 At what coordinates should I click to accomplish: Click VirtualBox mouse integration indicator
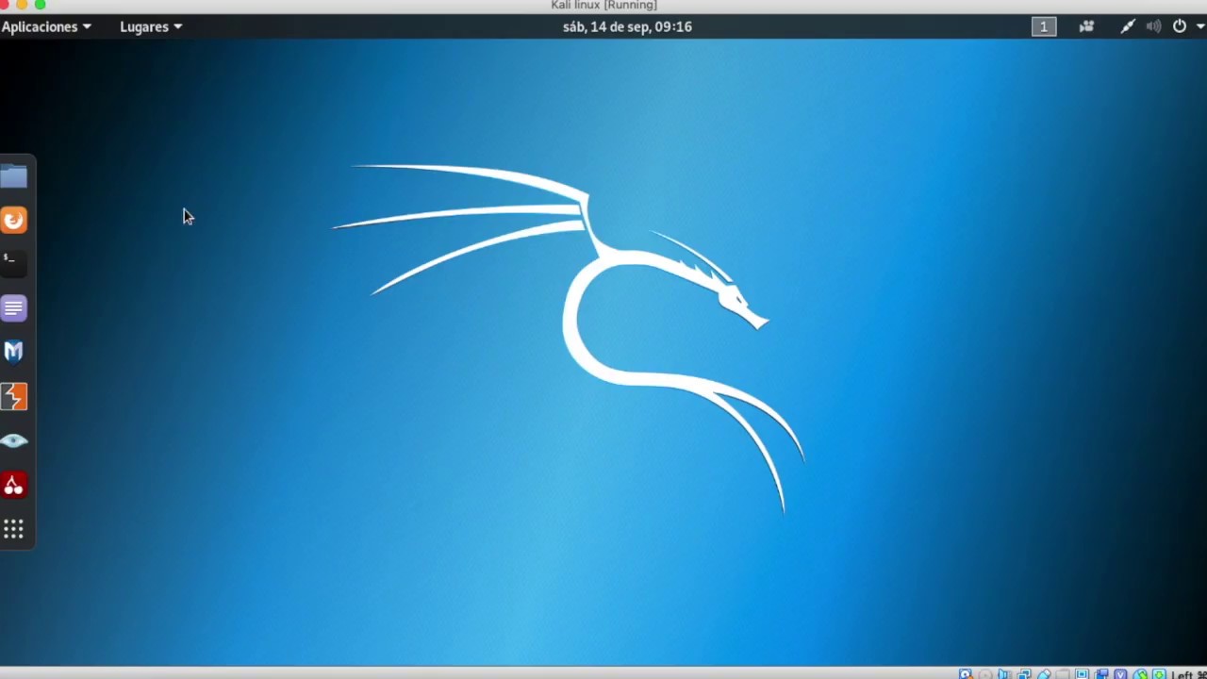coord(1140,673)
